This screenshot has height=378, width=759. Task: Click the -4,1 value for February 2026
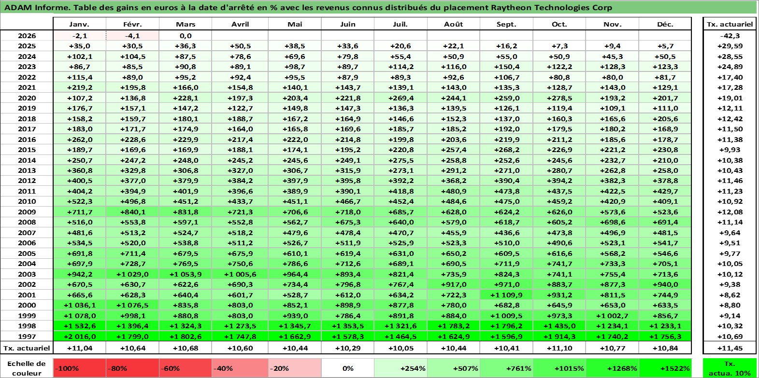[x=132, y=36]
